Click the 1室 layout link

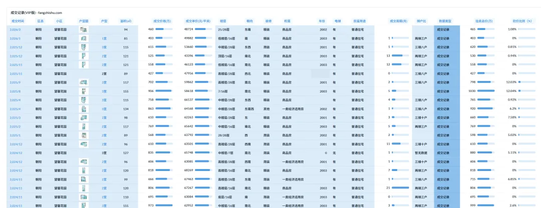pos(104,38)
